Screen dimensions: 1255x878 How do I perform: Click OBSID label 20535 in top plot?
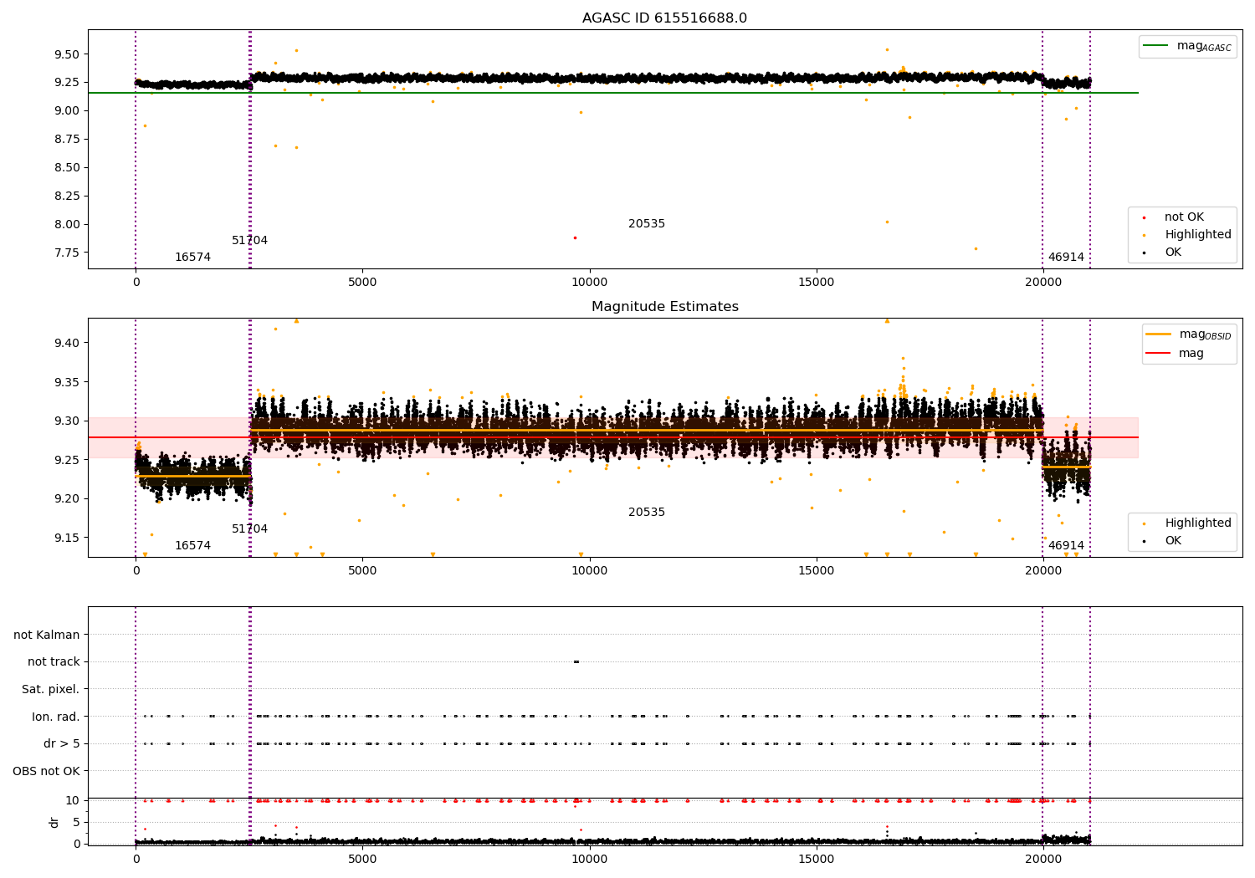[x=647, y=224]
